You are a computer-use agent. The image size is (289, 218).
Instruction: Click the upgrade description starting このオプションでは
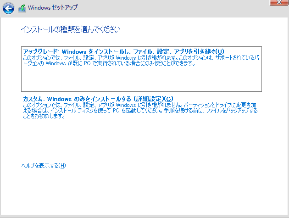(141, 61)
